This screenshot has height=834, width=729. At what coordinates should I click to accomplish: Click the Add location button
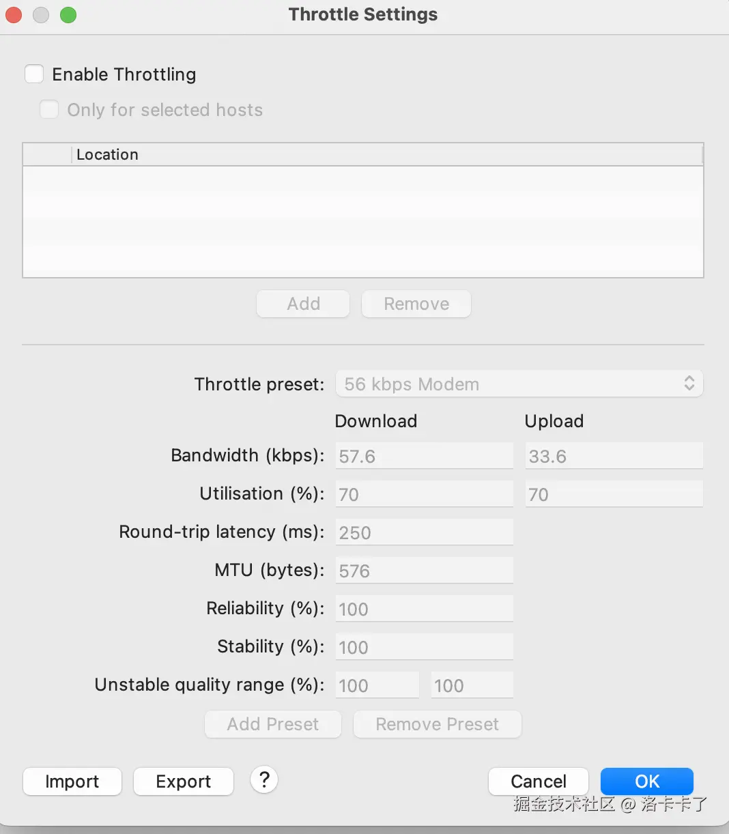tap(303, 304)
